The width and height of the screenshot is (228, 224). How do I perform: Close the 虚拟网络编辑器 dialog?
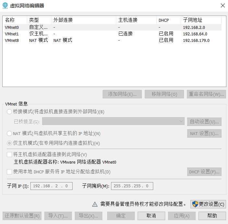[222, 6]
